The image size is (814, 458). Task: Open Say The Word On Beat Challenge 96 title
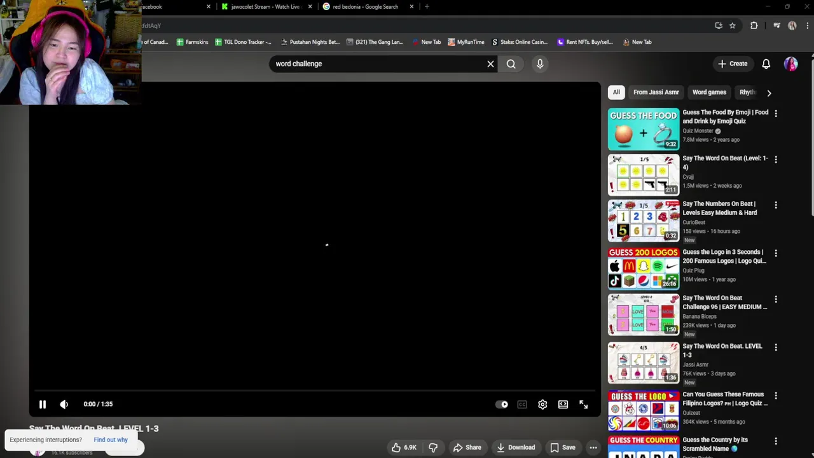click(724, 302)
